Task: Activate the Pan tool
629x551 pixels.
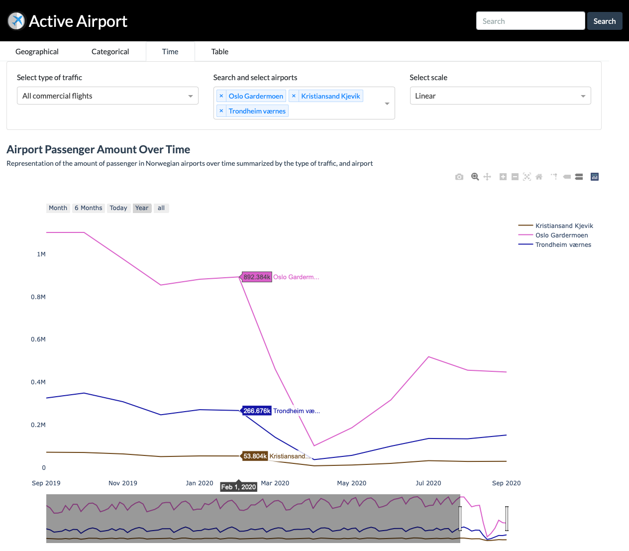Action: pyautogui.click(x=487, y=177)
